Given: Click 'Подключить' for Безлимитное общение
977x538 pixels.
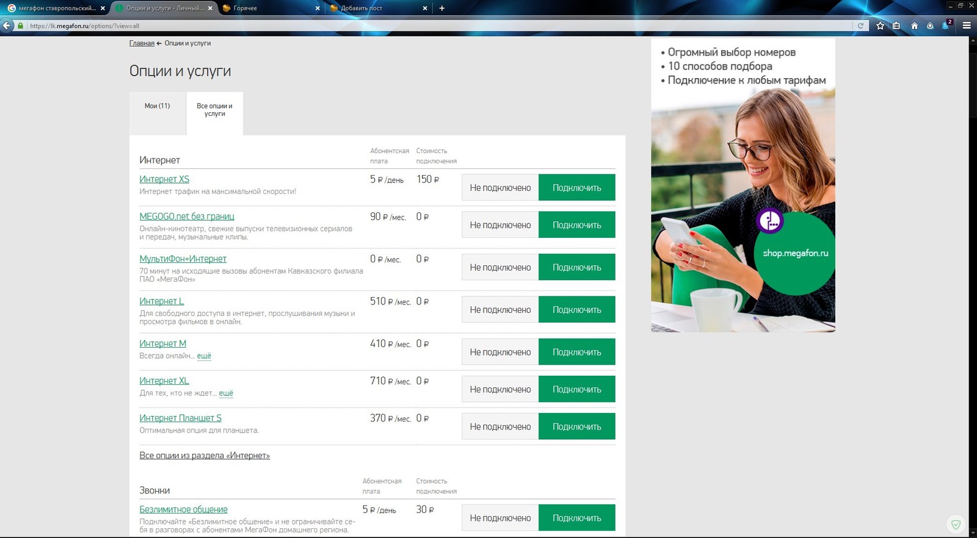Looking at the screenshot, I should (x=576, y=518).
